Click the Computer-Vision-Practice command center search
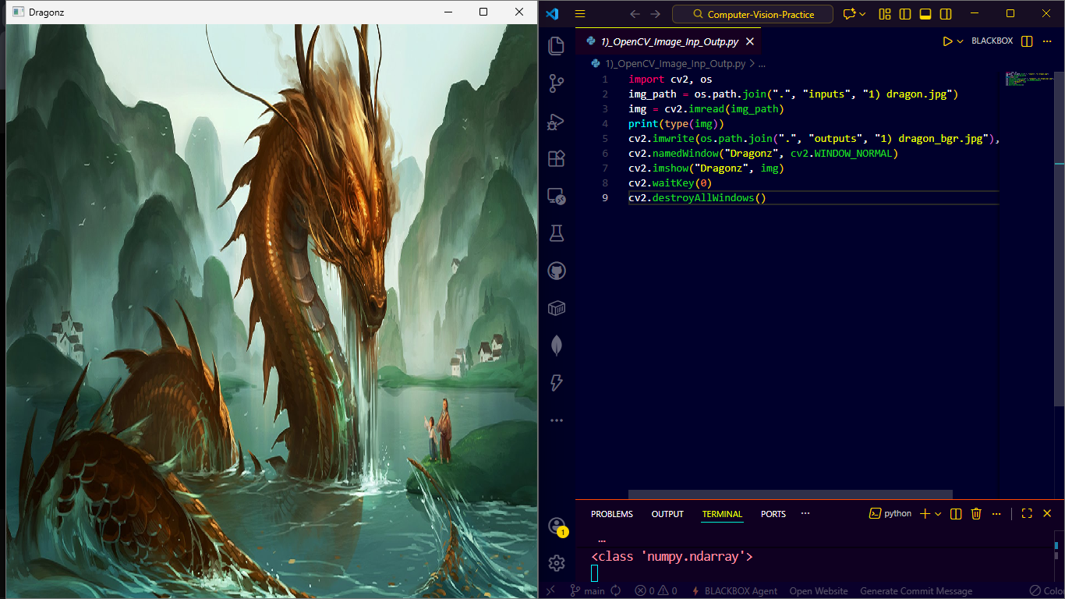Image resolution: width=1065 pixels, height=599 pixels. pyautogui.click(x=752, y=14)
